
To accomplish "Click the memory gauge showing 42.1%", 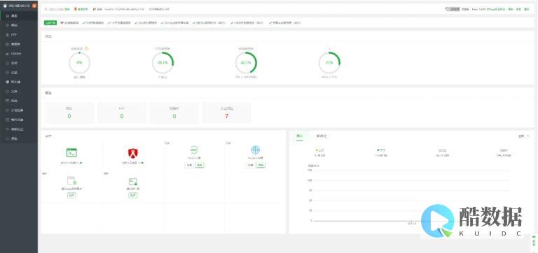I will tap(246, 63).
